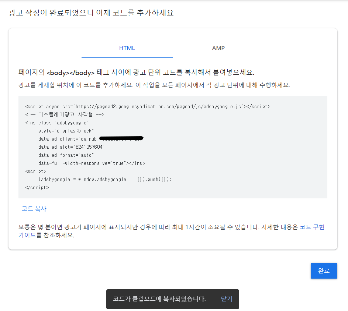Click the clipboard copied toast message
Viewport: 348px width, 311px height.
pos(159,299)
